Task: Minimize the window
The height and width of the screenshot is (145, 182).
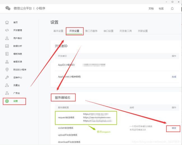Action: pyautogui.click(x=166, y=2)
